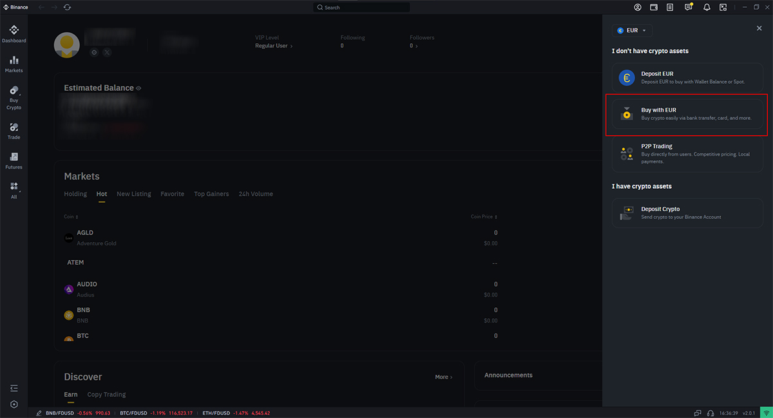
Task: Open the wallet icon in top bar
Action: pos(654,7)
